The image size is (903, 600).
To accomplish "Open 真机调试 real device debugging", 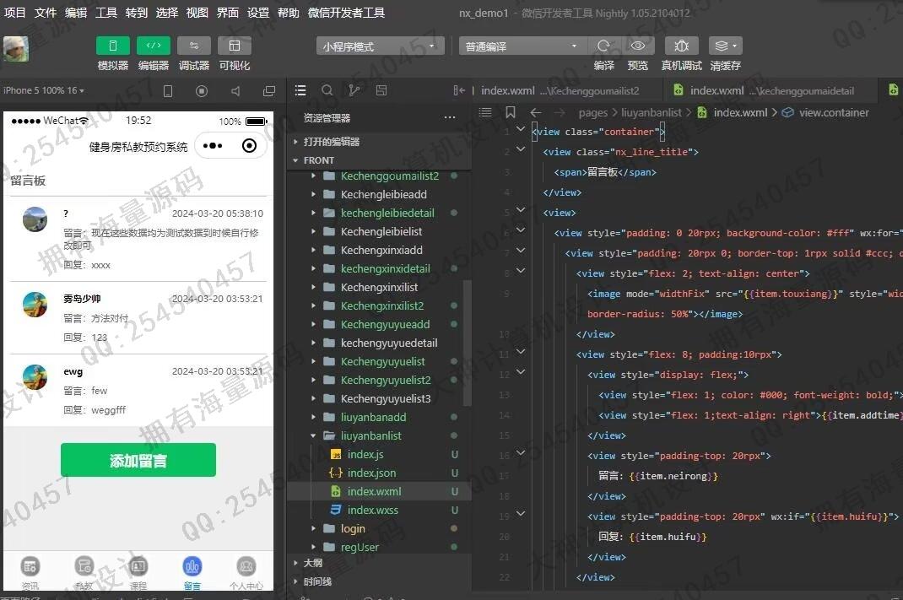I will tap(681, 46).
